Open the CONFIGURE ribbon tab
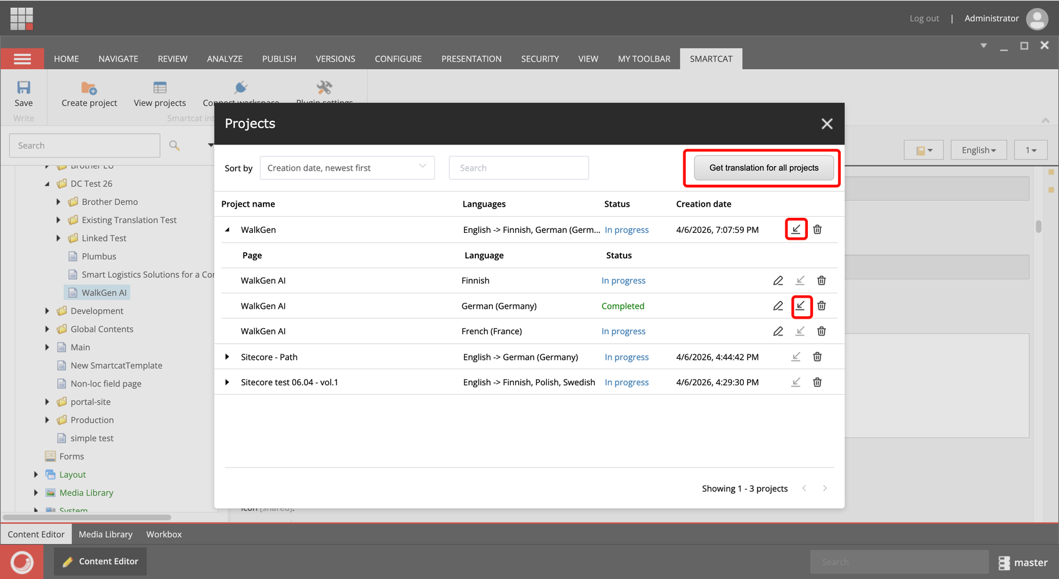The height and width of the screenshot is (579, 1059). pyautogui.click(x=398, y=59)
